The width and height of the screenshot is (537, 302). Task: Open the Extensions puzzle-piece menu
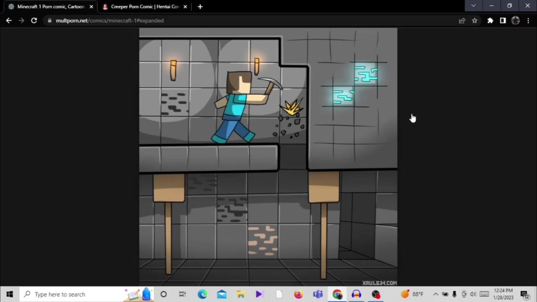pos(490,20)
